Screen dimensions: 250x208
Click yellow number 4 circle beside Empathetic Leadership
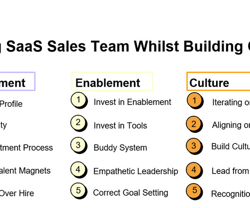coord(79,170)
